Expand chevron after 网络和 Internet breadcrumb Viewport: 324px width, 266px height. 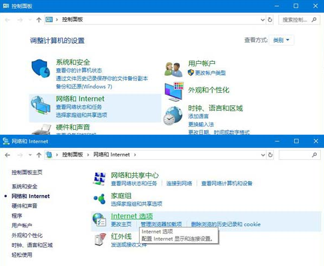pyautogui.click(x=135, y=155)
